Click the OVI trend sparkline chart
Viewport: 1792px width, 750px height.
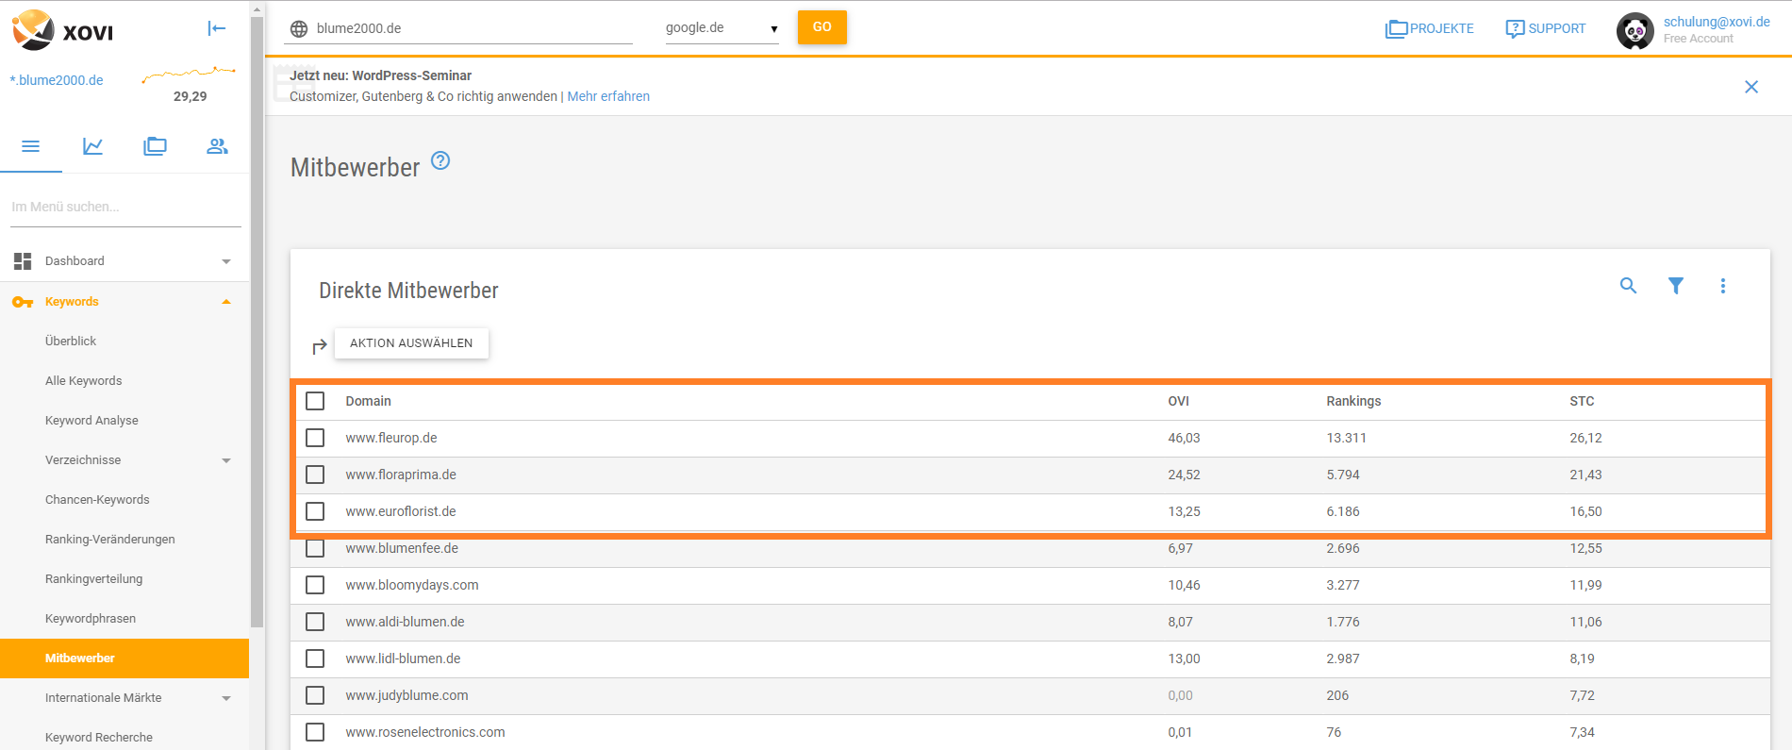[189, 74]
